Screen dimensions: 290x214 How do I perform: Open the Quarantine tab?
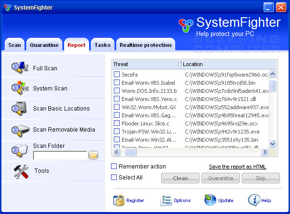tap(44, 45)
